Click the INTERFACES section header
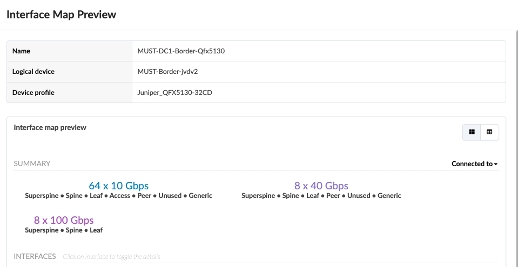Viewport: 518px width, 267px height. coord(35,256)
